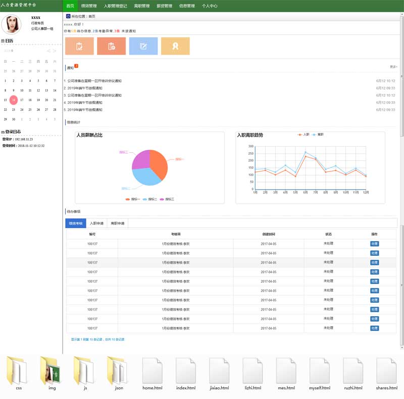Open the jixiao.html file
The width and height of the screenshot is (404, 399).
[x=219, y=372]
